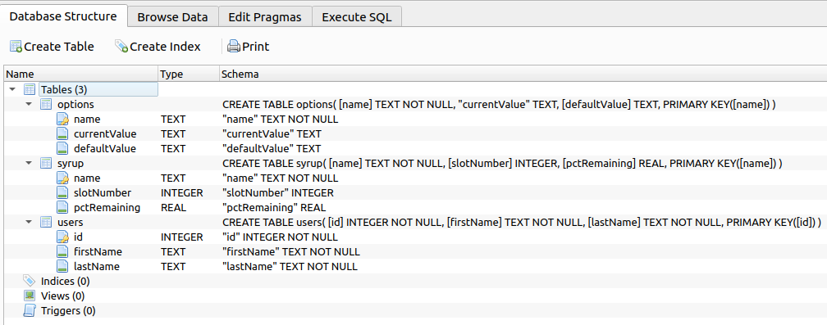Click the Create Table icon
Screen dimensions: 827x325
(x=16, y=47)
